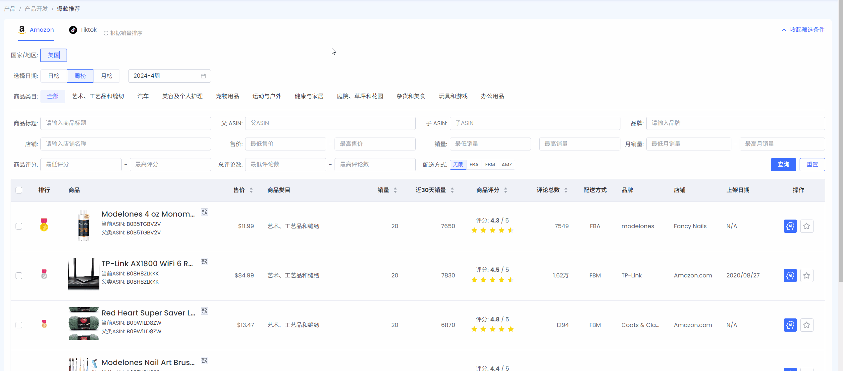
Task: Switch to the Tiktok tab
Action: (x=83, y=30)
